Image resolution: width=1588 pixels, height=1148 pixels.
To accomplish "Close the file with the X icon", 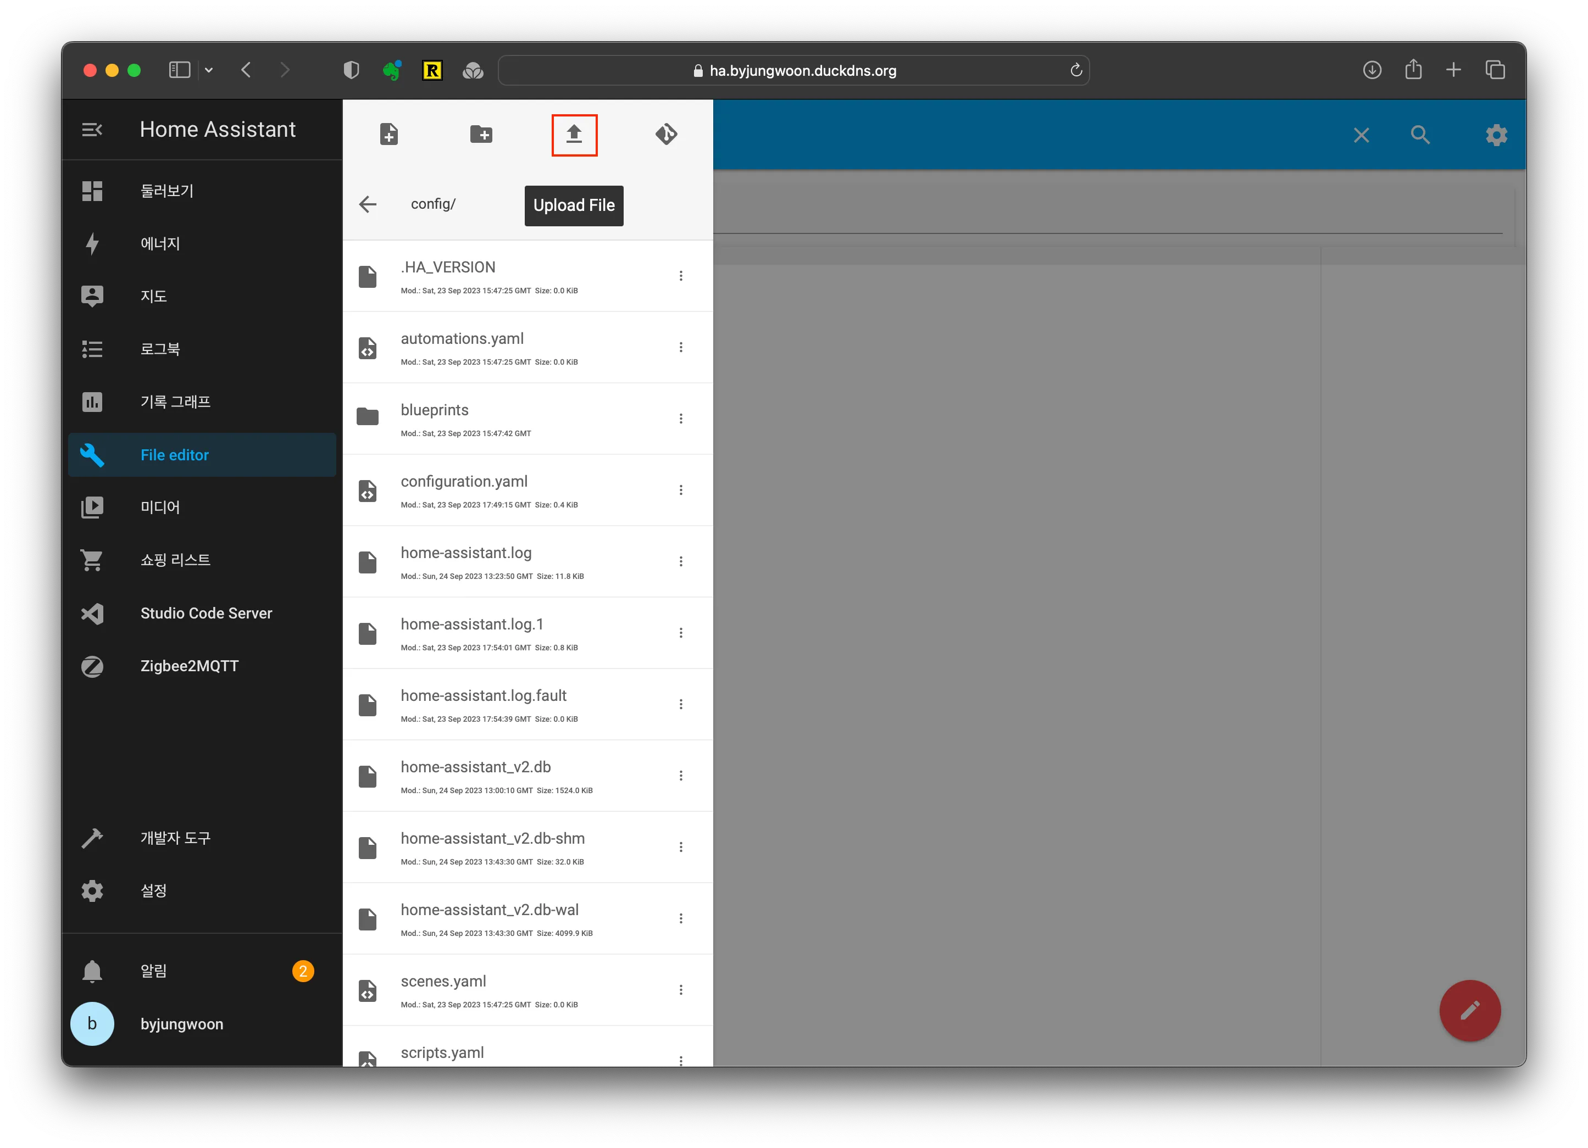I will click(x=1361, y=135).
